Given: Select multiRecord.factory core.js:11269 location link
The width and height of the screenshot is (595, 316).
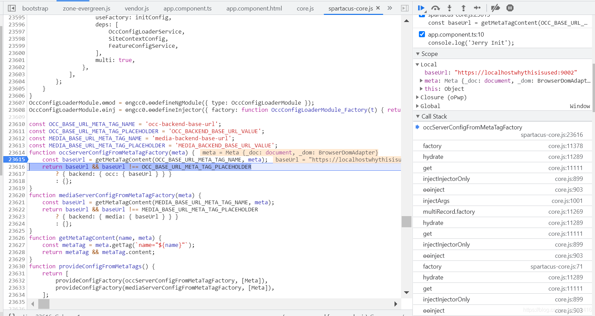Looking at the screenshot, I should pyautogui.click(x=566, y=212).
